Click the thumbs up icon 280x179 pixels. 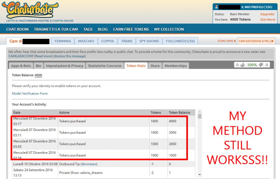click(242, 65)
